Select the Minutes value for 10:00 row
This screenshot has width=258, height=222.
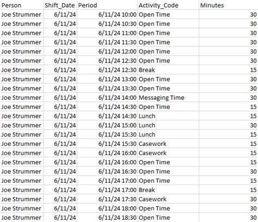point(229,15)
